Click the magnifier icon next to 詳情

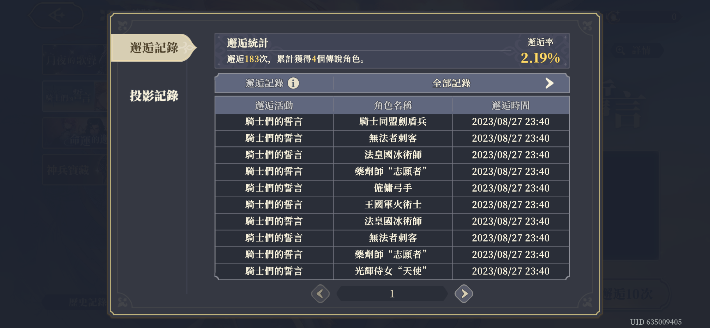[620, 50]
